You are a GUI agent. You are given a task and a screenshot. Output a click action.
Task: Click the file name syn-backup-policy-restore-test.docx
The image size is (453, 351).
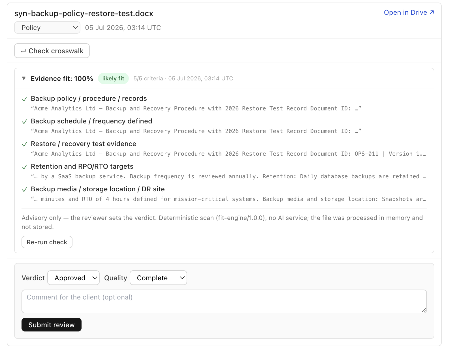(84, 13)
